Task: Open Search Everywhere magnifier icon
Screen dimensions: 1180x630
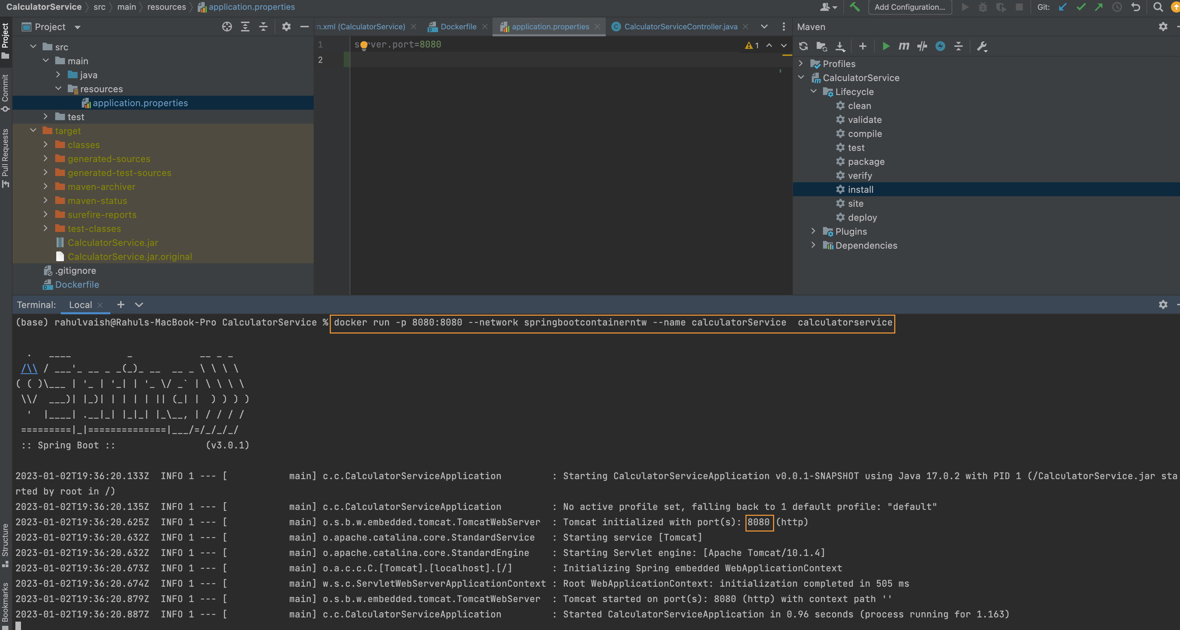Action: point(1158,7)
